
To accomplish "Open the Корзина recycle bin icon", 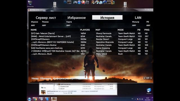I will click(149, 91).
